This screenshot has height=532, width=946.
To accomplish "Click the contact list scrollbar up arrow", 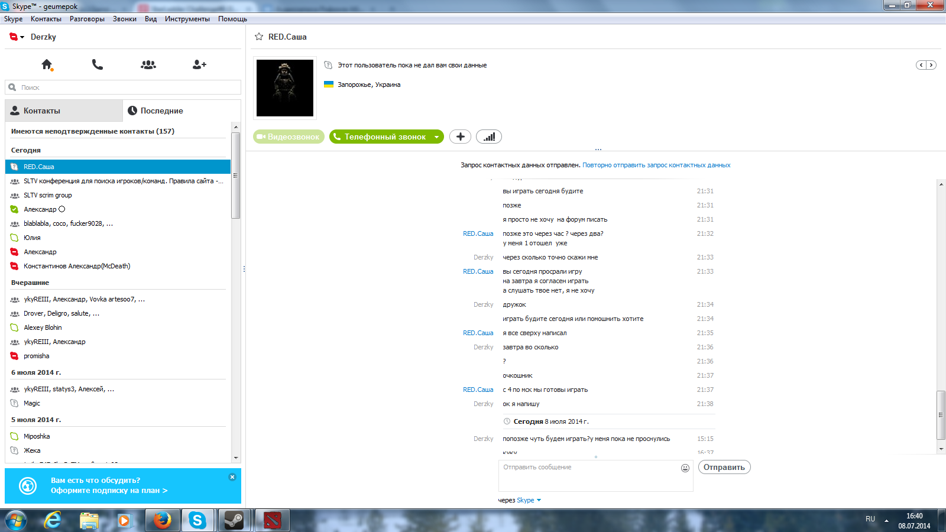I will (x=236, y=127).
